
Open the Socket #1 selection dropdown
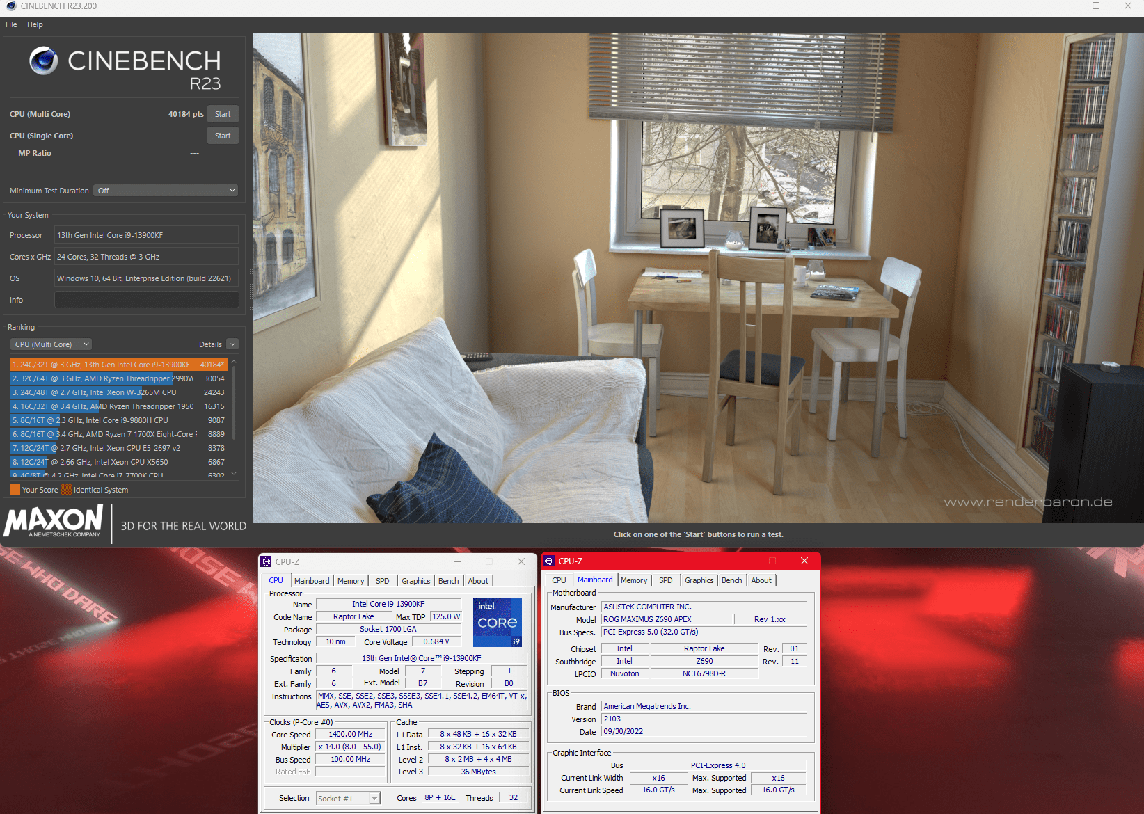coord(349,799)
